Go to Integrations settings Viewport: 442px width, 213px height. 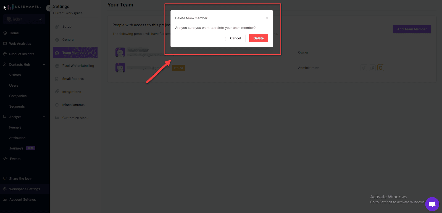72,92
